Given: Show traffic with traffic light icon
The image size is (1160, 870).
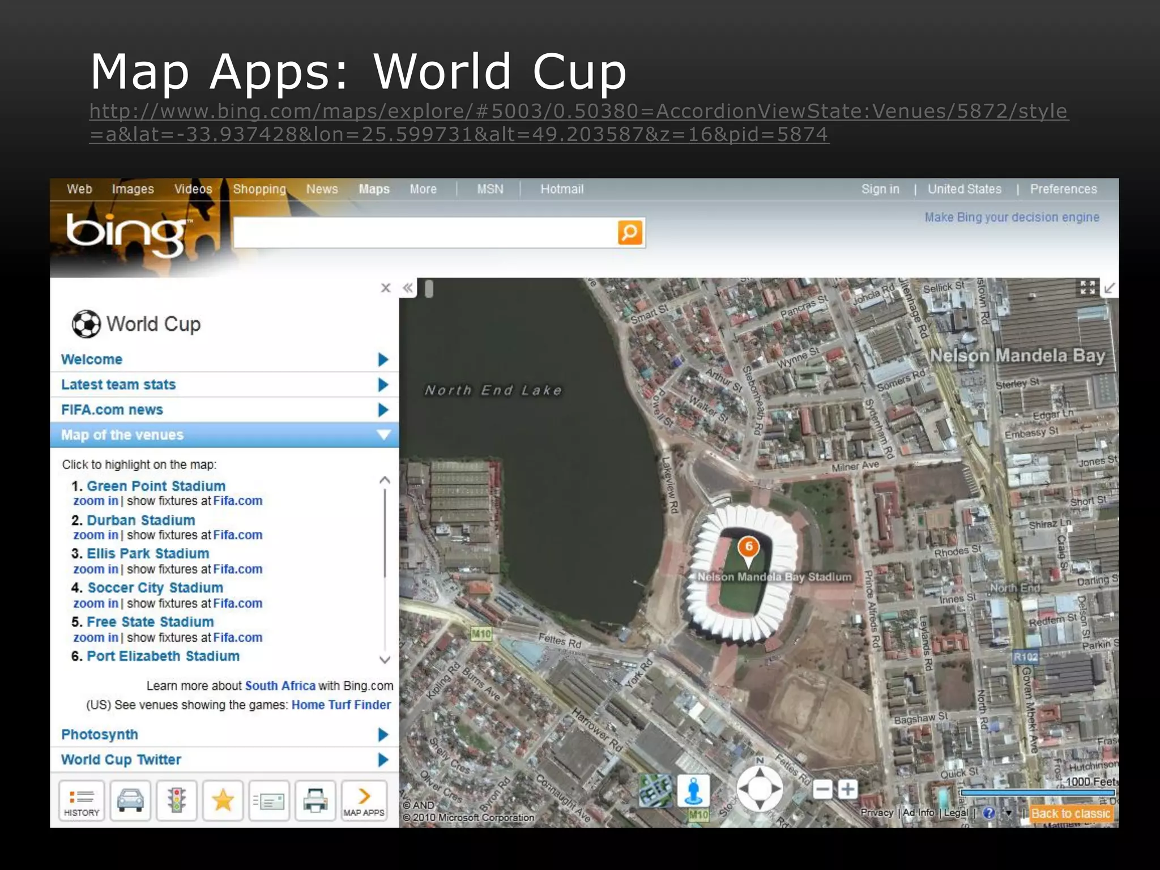Looking at the screenshot, I should (177, 800).
